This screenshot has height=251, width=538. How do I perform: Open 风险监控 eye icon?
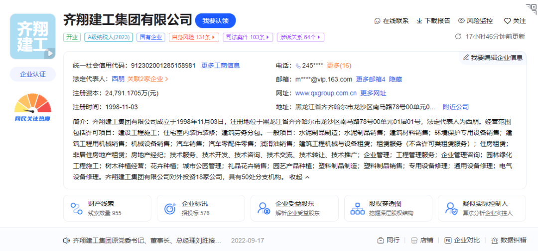coord(461,21)
